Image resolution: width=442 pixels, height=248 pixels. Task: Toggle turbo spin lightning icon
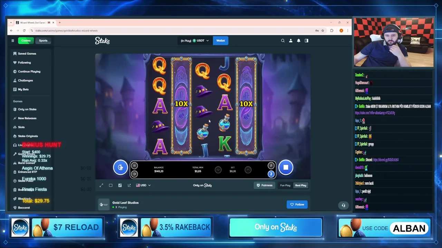coord(271,166)
